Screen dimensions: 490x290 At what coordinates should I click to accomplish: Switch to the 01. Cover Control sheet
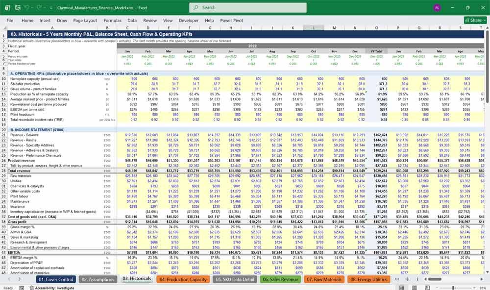pyautogui.click(x=56, y=279)
